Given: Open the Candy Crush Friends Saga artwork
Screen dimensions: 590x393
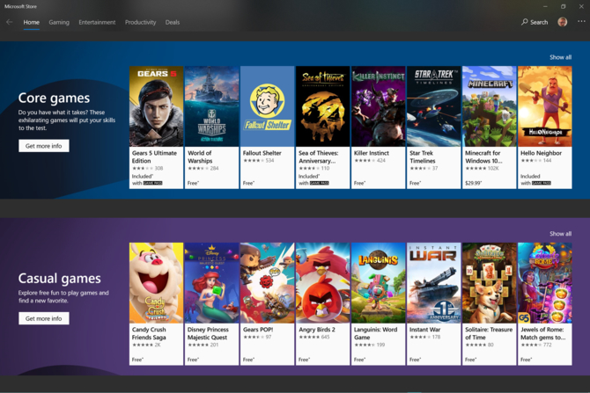Looking at the screenshot, I should [156, 283].
